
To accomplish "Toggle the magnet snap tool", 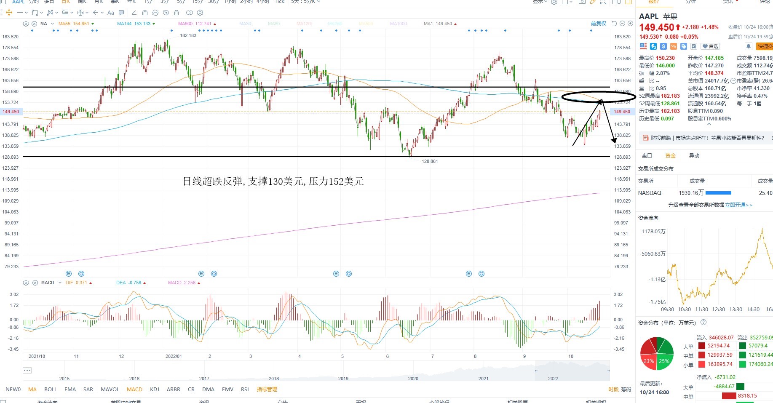I will 145,13.
